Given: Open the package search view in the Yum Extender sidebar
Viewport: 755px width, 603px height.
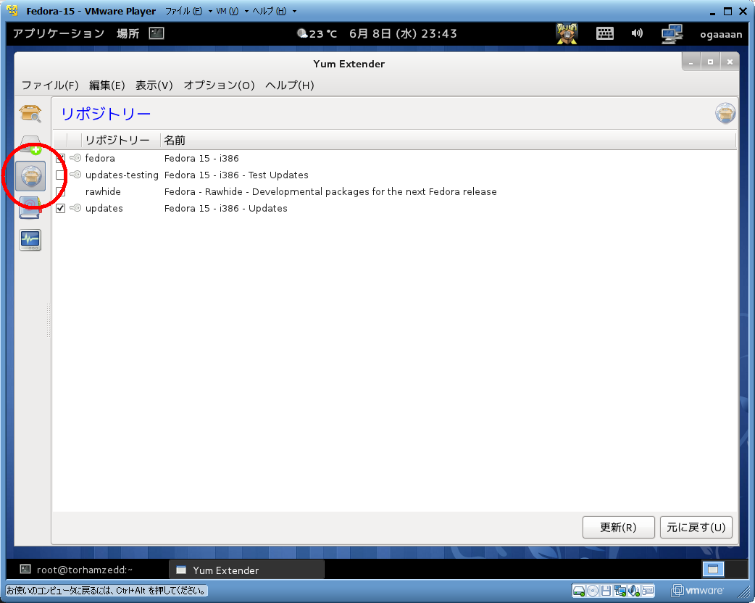Looking at the screenshot, I should 30,114.
